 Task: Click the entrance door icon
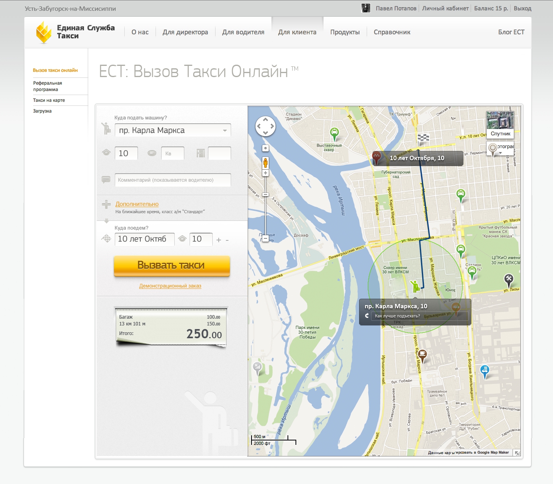201,153
